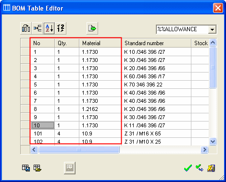Image resolution: width=226 pixels, height=182 pixels.
Task: Click the apply checkmark with arrows icon
Action: click(x=200, y=168)
